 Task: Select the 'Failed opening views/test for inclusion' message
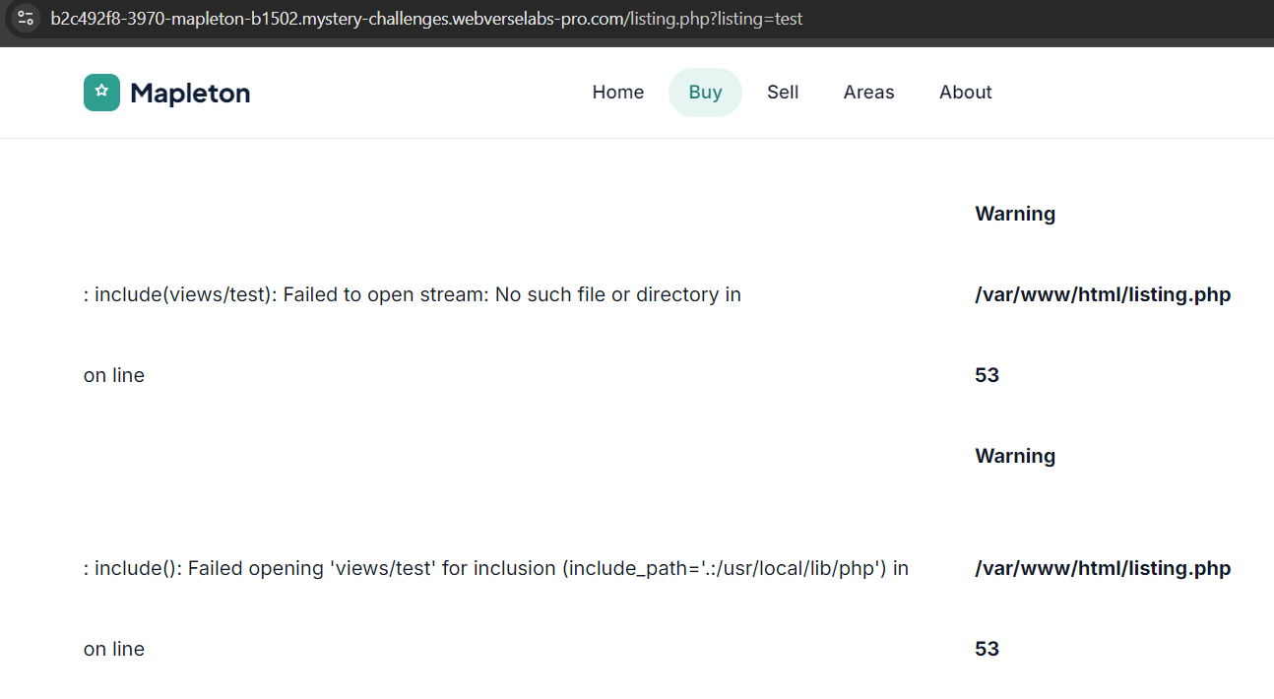coord(496,568)
